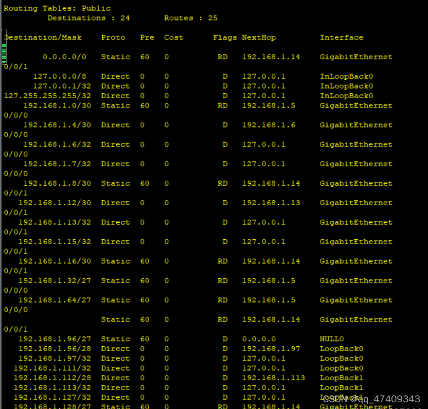Click the 'Cost' column header
Image resolution: width=428 pixels, height=409 pixels.
pyautogui.click(x=174, y=37)
